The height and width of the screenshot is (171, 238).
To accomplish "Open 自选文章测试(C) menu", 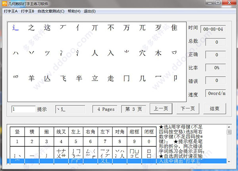I will pyautogui.click(x=51, y=11).
